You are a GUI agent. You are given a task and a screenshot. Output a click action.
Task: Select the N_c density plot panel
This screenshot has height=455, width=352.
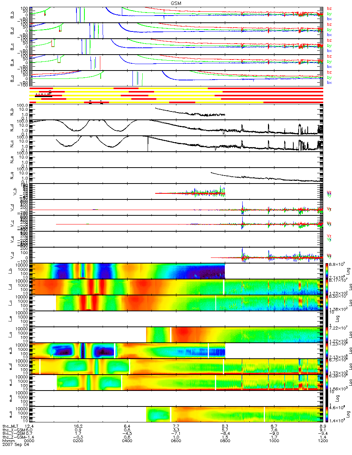tap(177, 143)
